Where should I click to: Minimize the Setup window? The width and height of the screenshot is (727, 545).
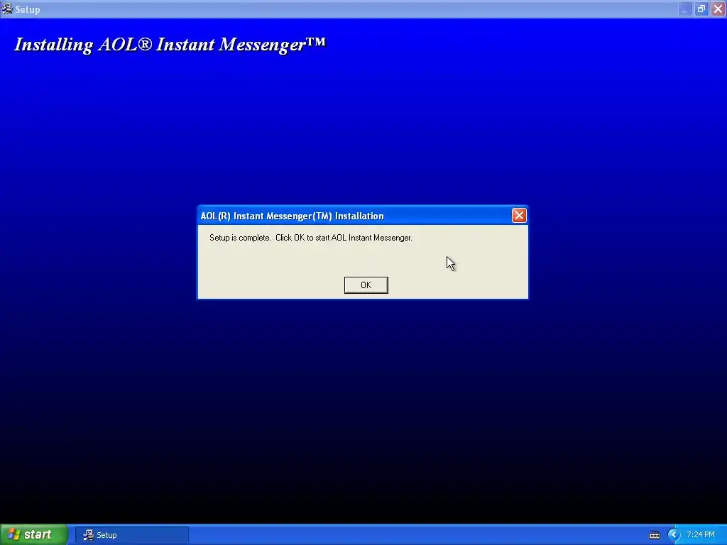685,9
